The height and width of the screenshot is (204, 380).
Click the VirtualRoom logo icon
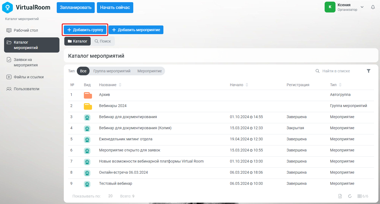tap(8, 7)
